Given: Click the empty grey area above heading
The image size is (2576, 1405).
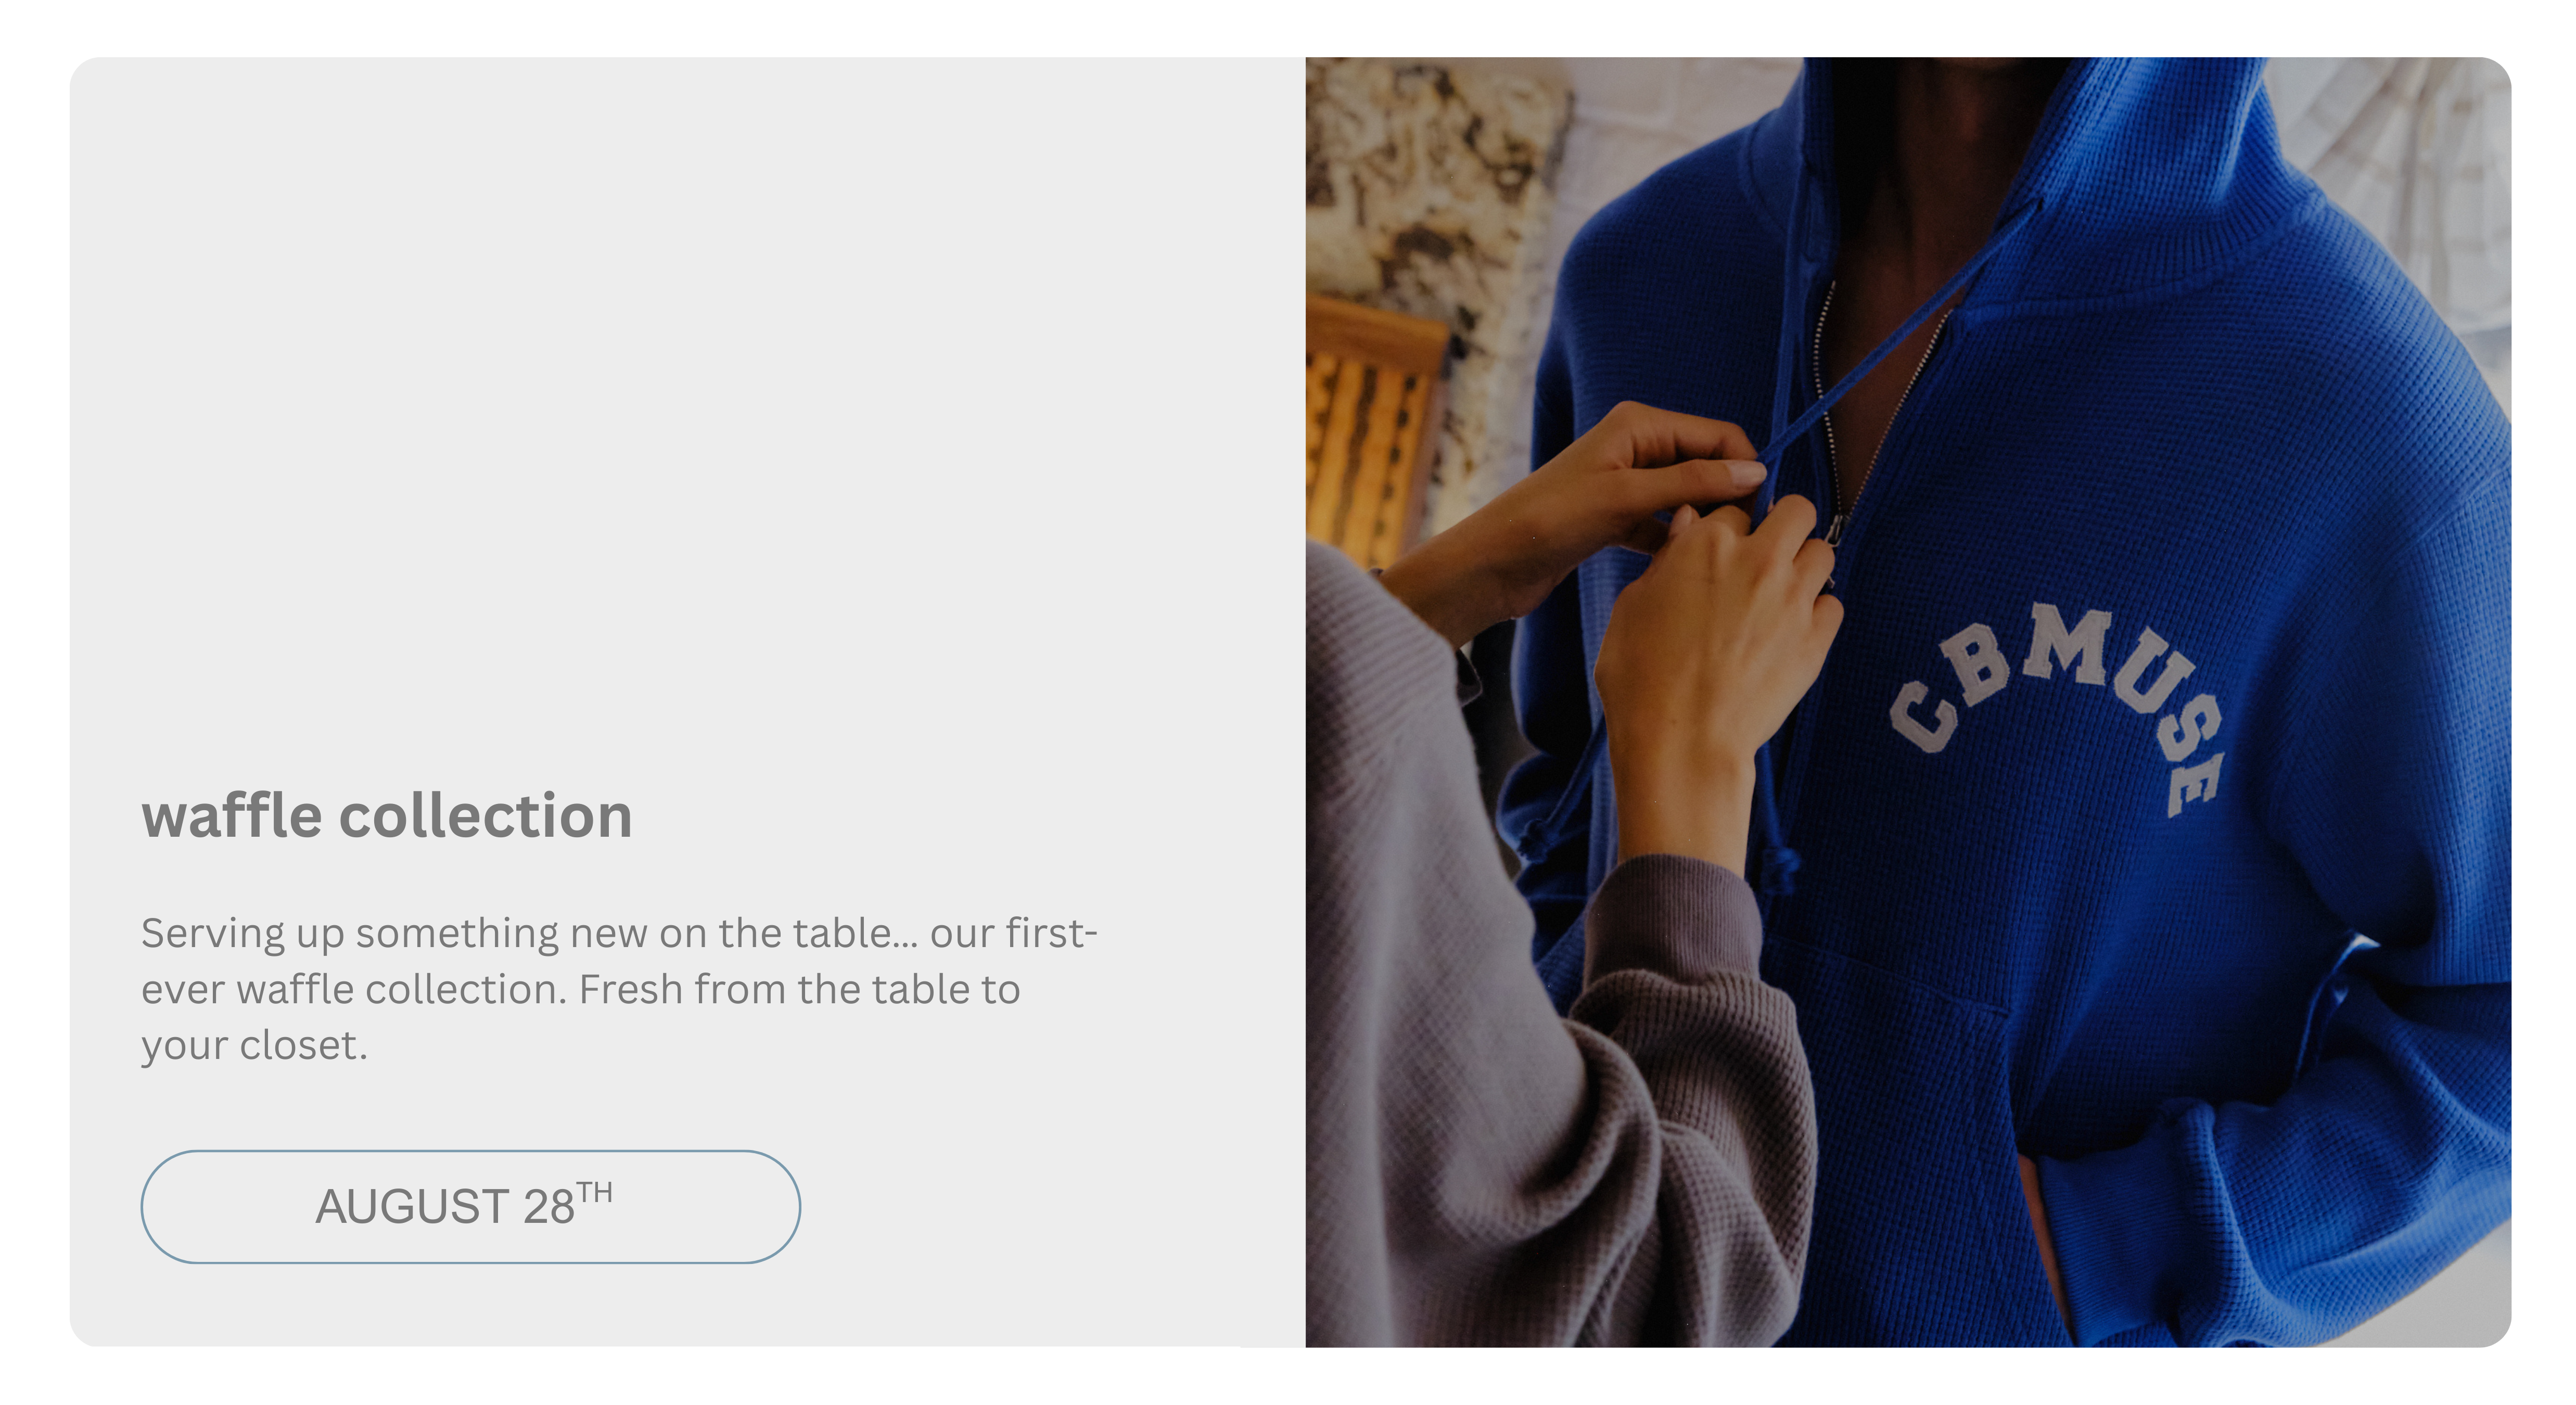Looking at the screenshot, I should coord(686,400).
